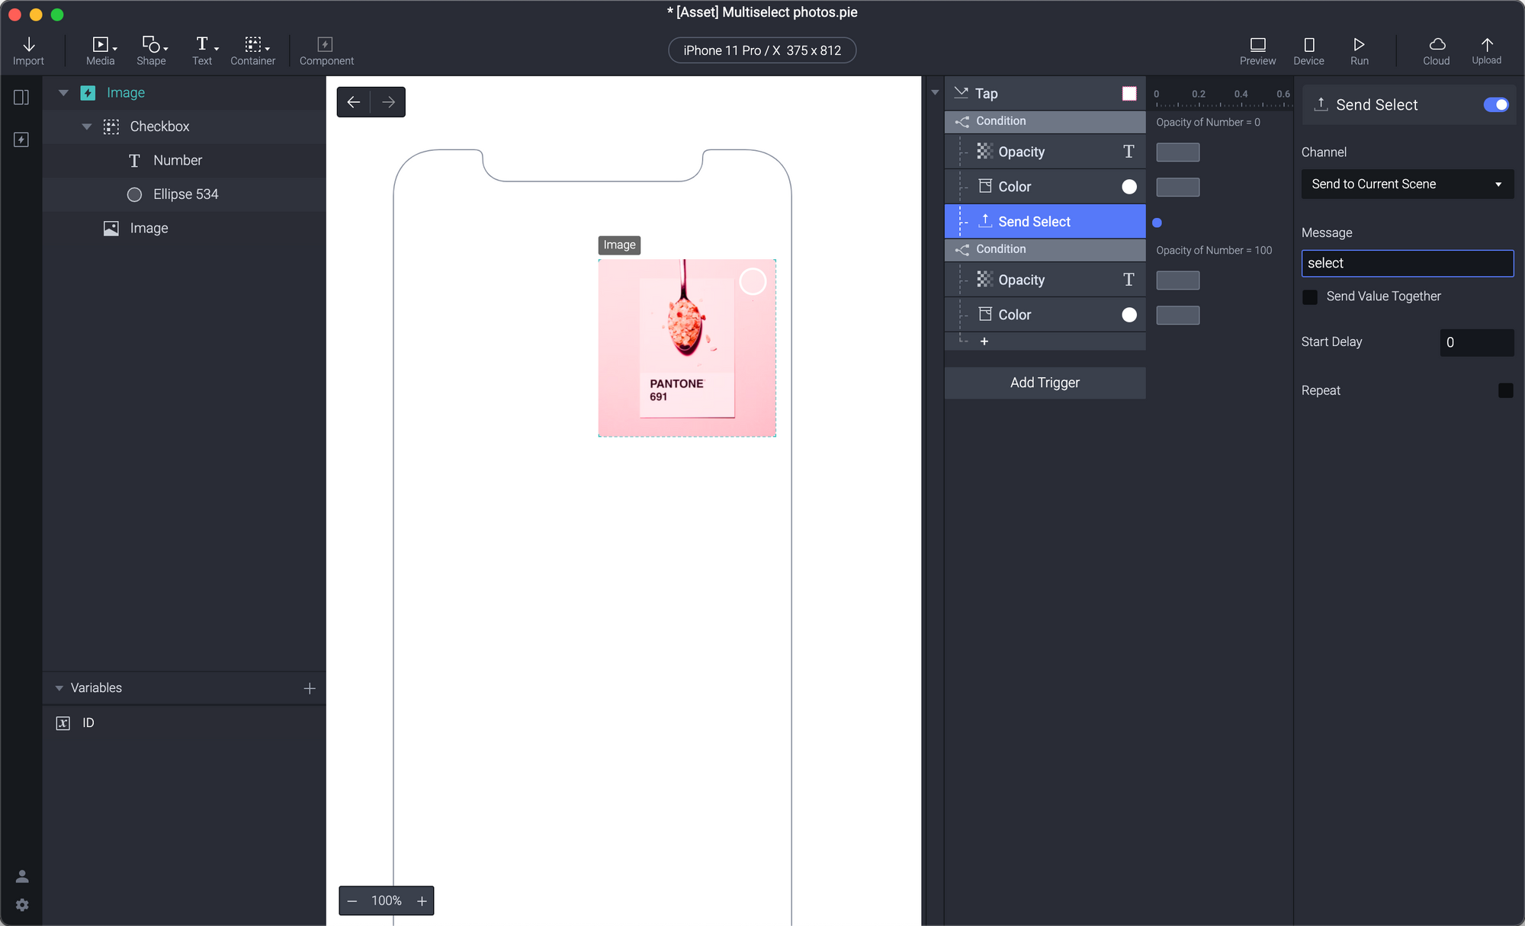Collapse the Checkbox layer group
1525x926 pixels.
tap(86, 127)
